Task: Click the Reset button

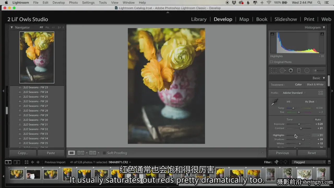Action: pyautogui.click(x=312, y=153)
